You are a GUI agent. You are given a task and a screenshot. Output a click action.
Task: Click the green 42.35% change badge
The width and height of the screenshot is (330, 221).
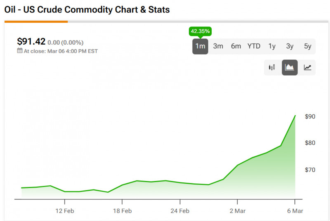tap(200, 31)
